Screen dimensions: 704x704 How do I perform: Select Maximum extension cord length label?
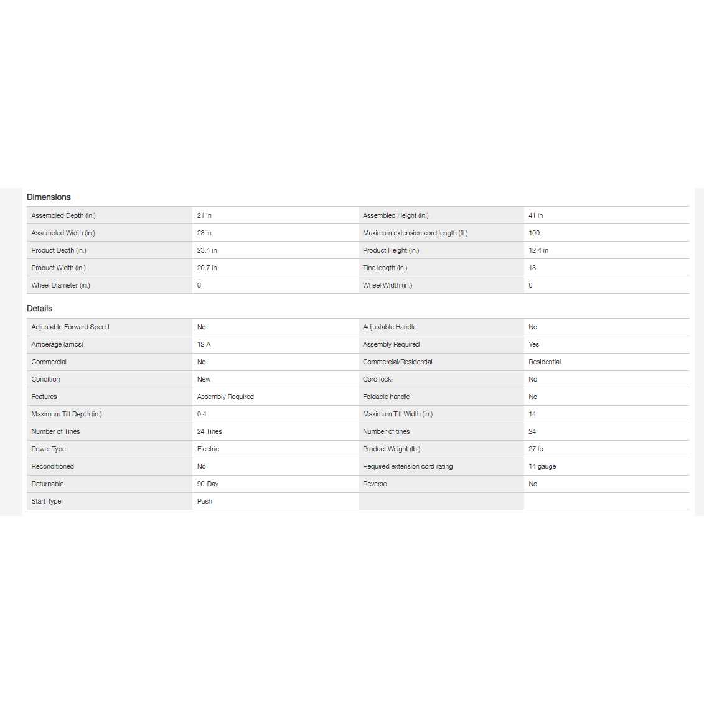(x=415, y=233)
